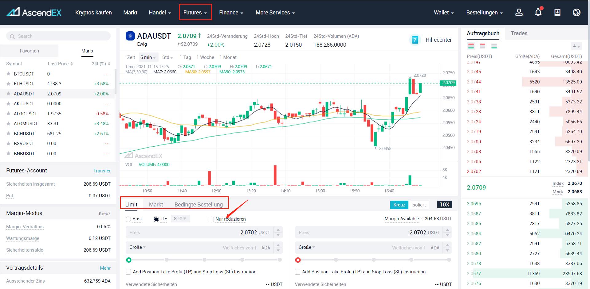Screen dimensions: 590x289
Task: Click the Transfer link
Action: [x=102, y=171]
